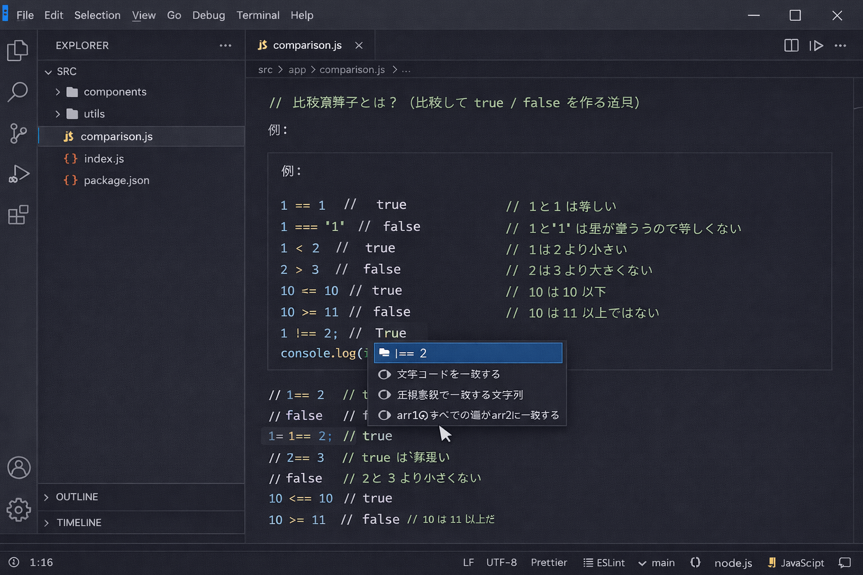Open the Accounts icon in activity bar
The height and width of the screenshot is (575, 863).
(x=19, y=467)
